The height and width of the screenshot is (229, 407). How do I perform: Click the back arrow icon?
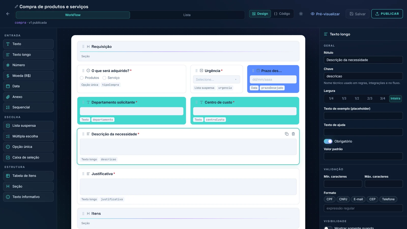[x=8, y=14]
